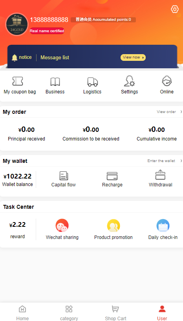Open Wechat sharing task
The image size is (183, 321).
(x=62, y=225)
